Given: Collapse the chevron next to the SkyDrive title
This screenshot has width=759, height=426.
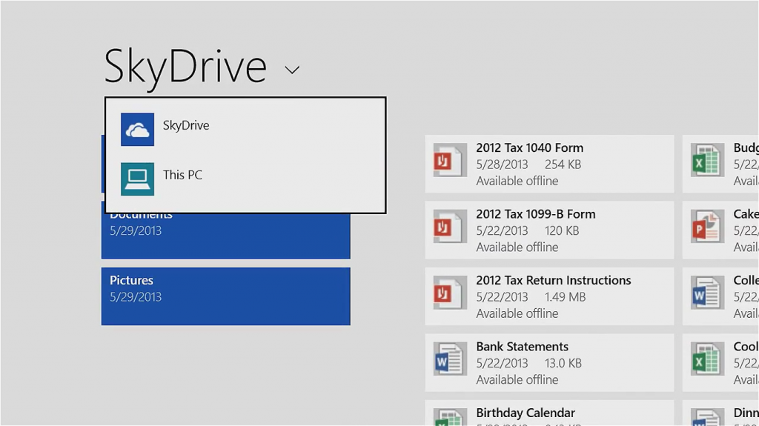Looking at the screenshot, I should coord(292,70).
